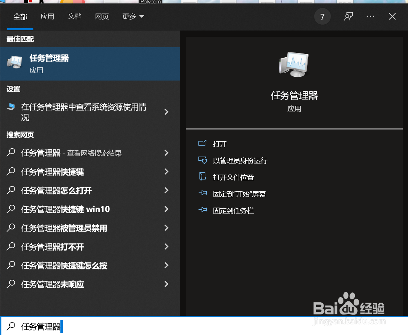Switch to the 应用 tab
Screen dimensions: 408x335
pyautogui.click(x=47, y=16)
